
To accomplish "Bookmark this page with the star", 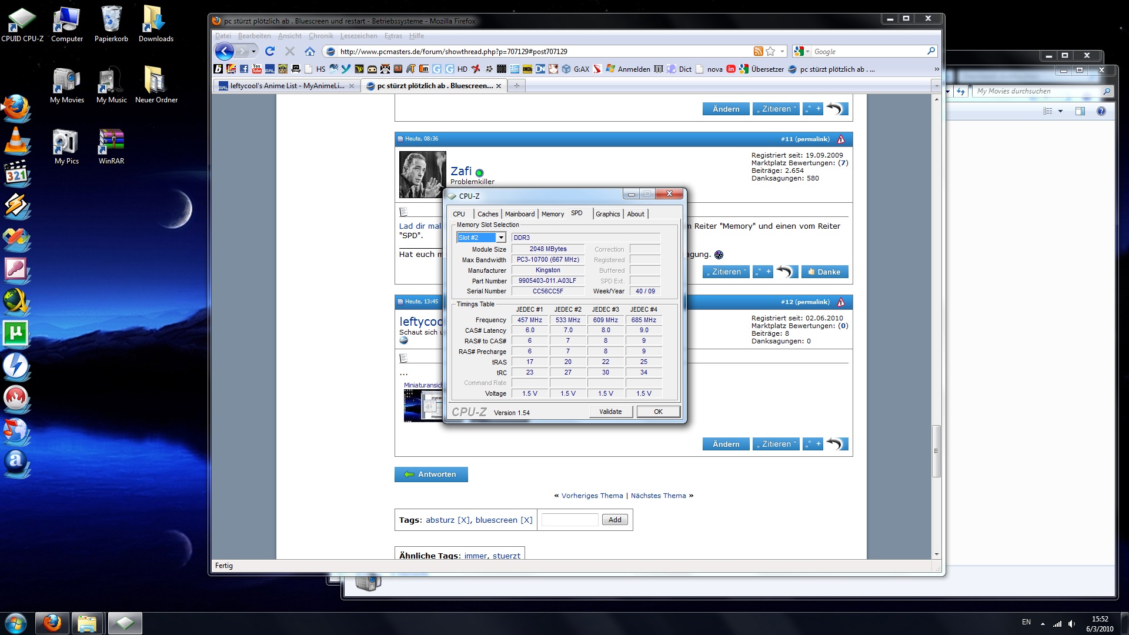I will 770,51.
